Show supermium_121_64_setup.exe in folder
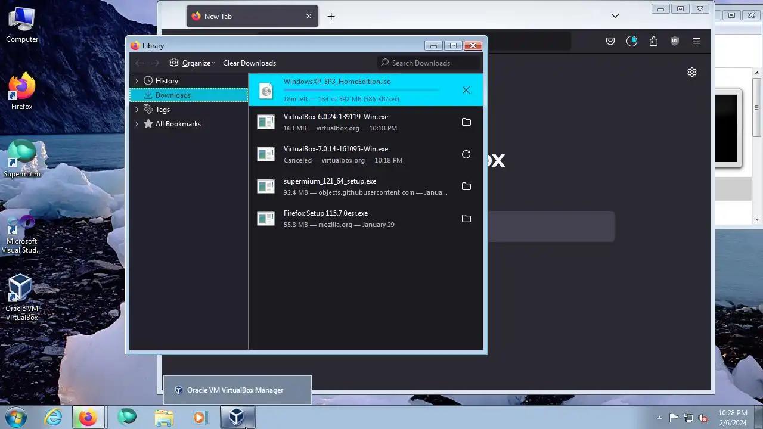 point(466,186)
